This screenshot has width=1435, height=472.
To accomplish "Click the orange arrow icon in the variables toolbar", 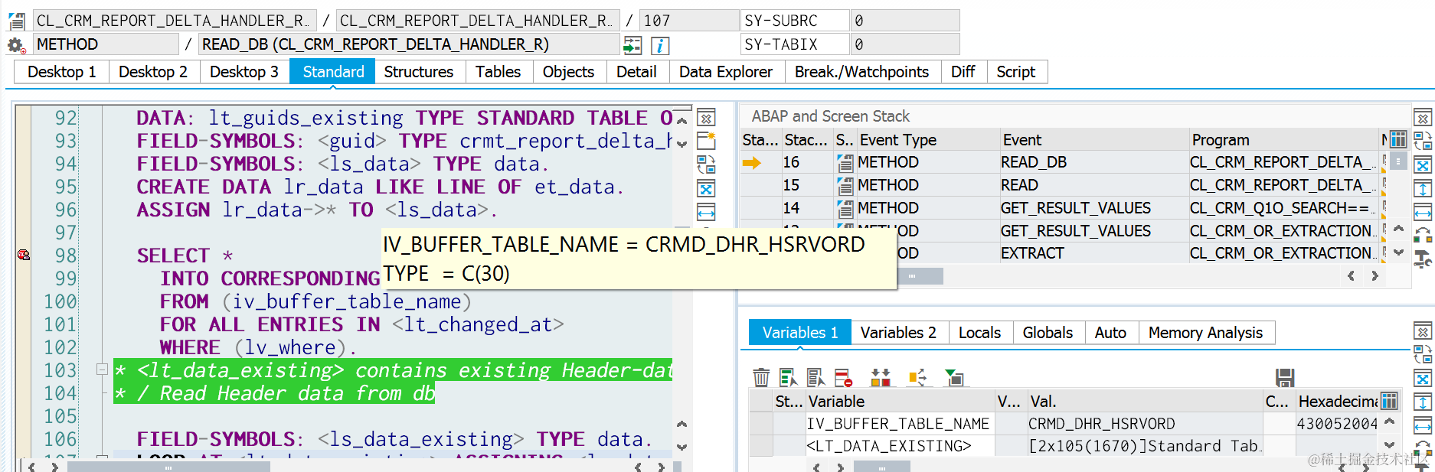I will click(917, 377).
